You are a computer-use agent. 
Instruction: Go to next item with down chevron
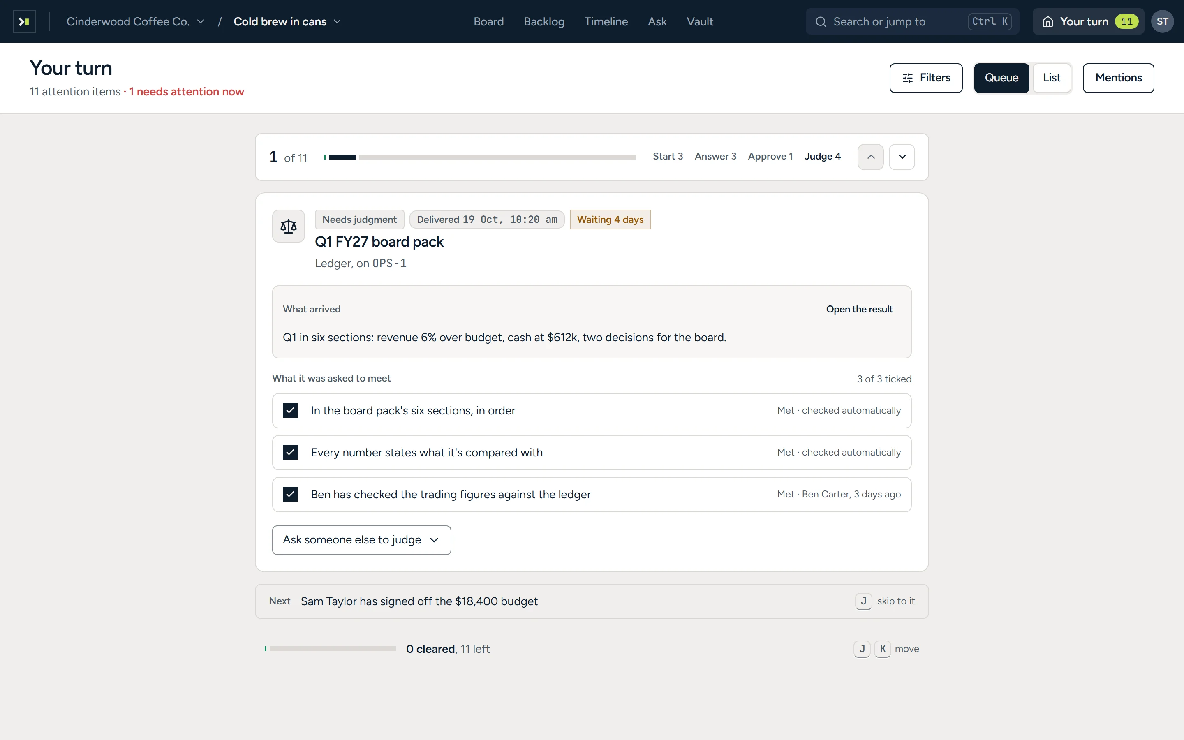tap(902, 157)
